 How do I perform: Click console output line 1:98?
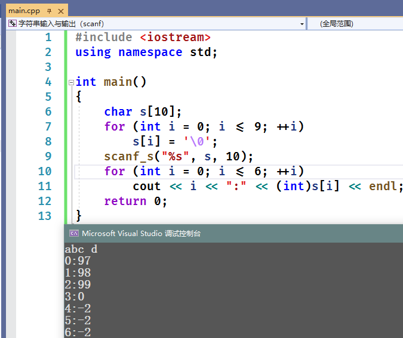click(x=78, y=272)
